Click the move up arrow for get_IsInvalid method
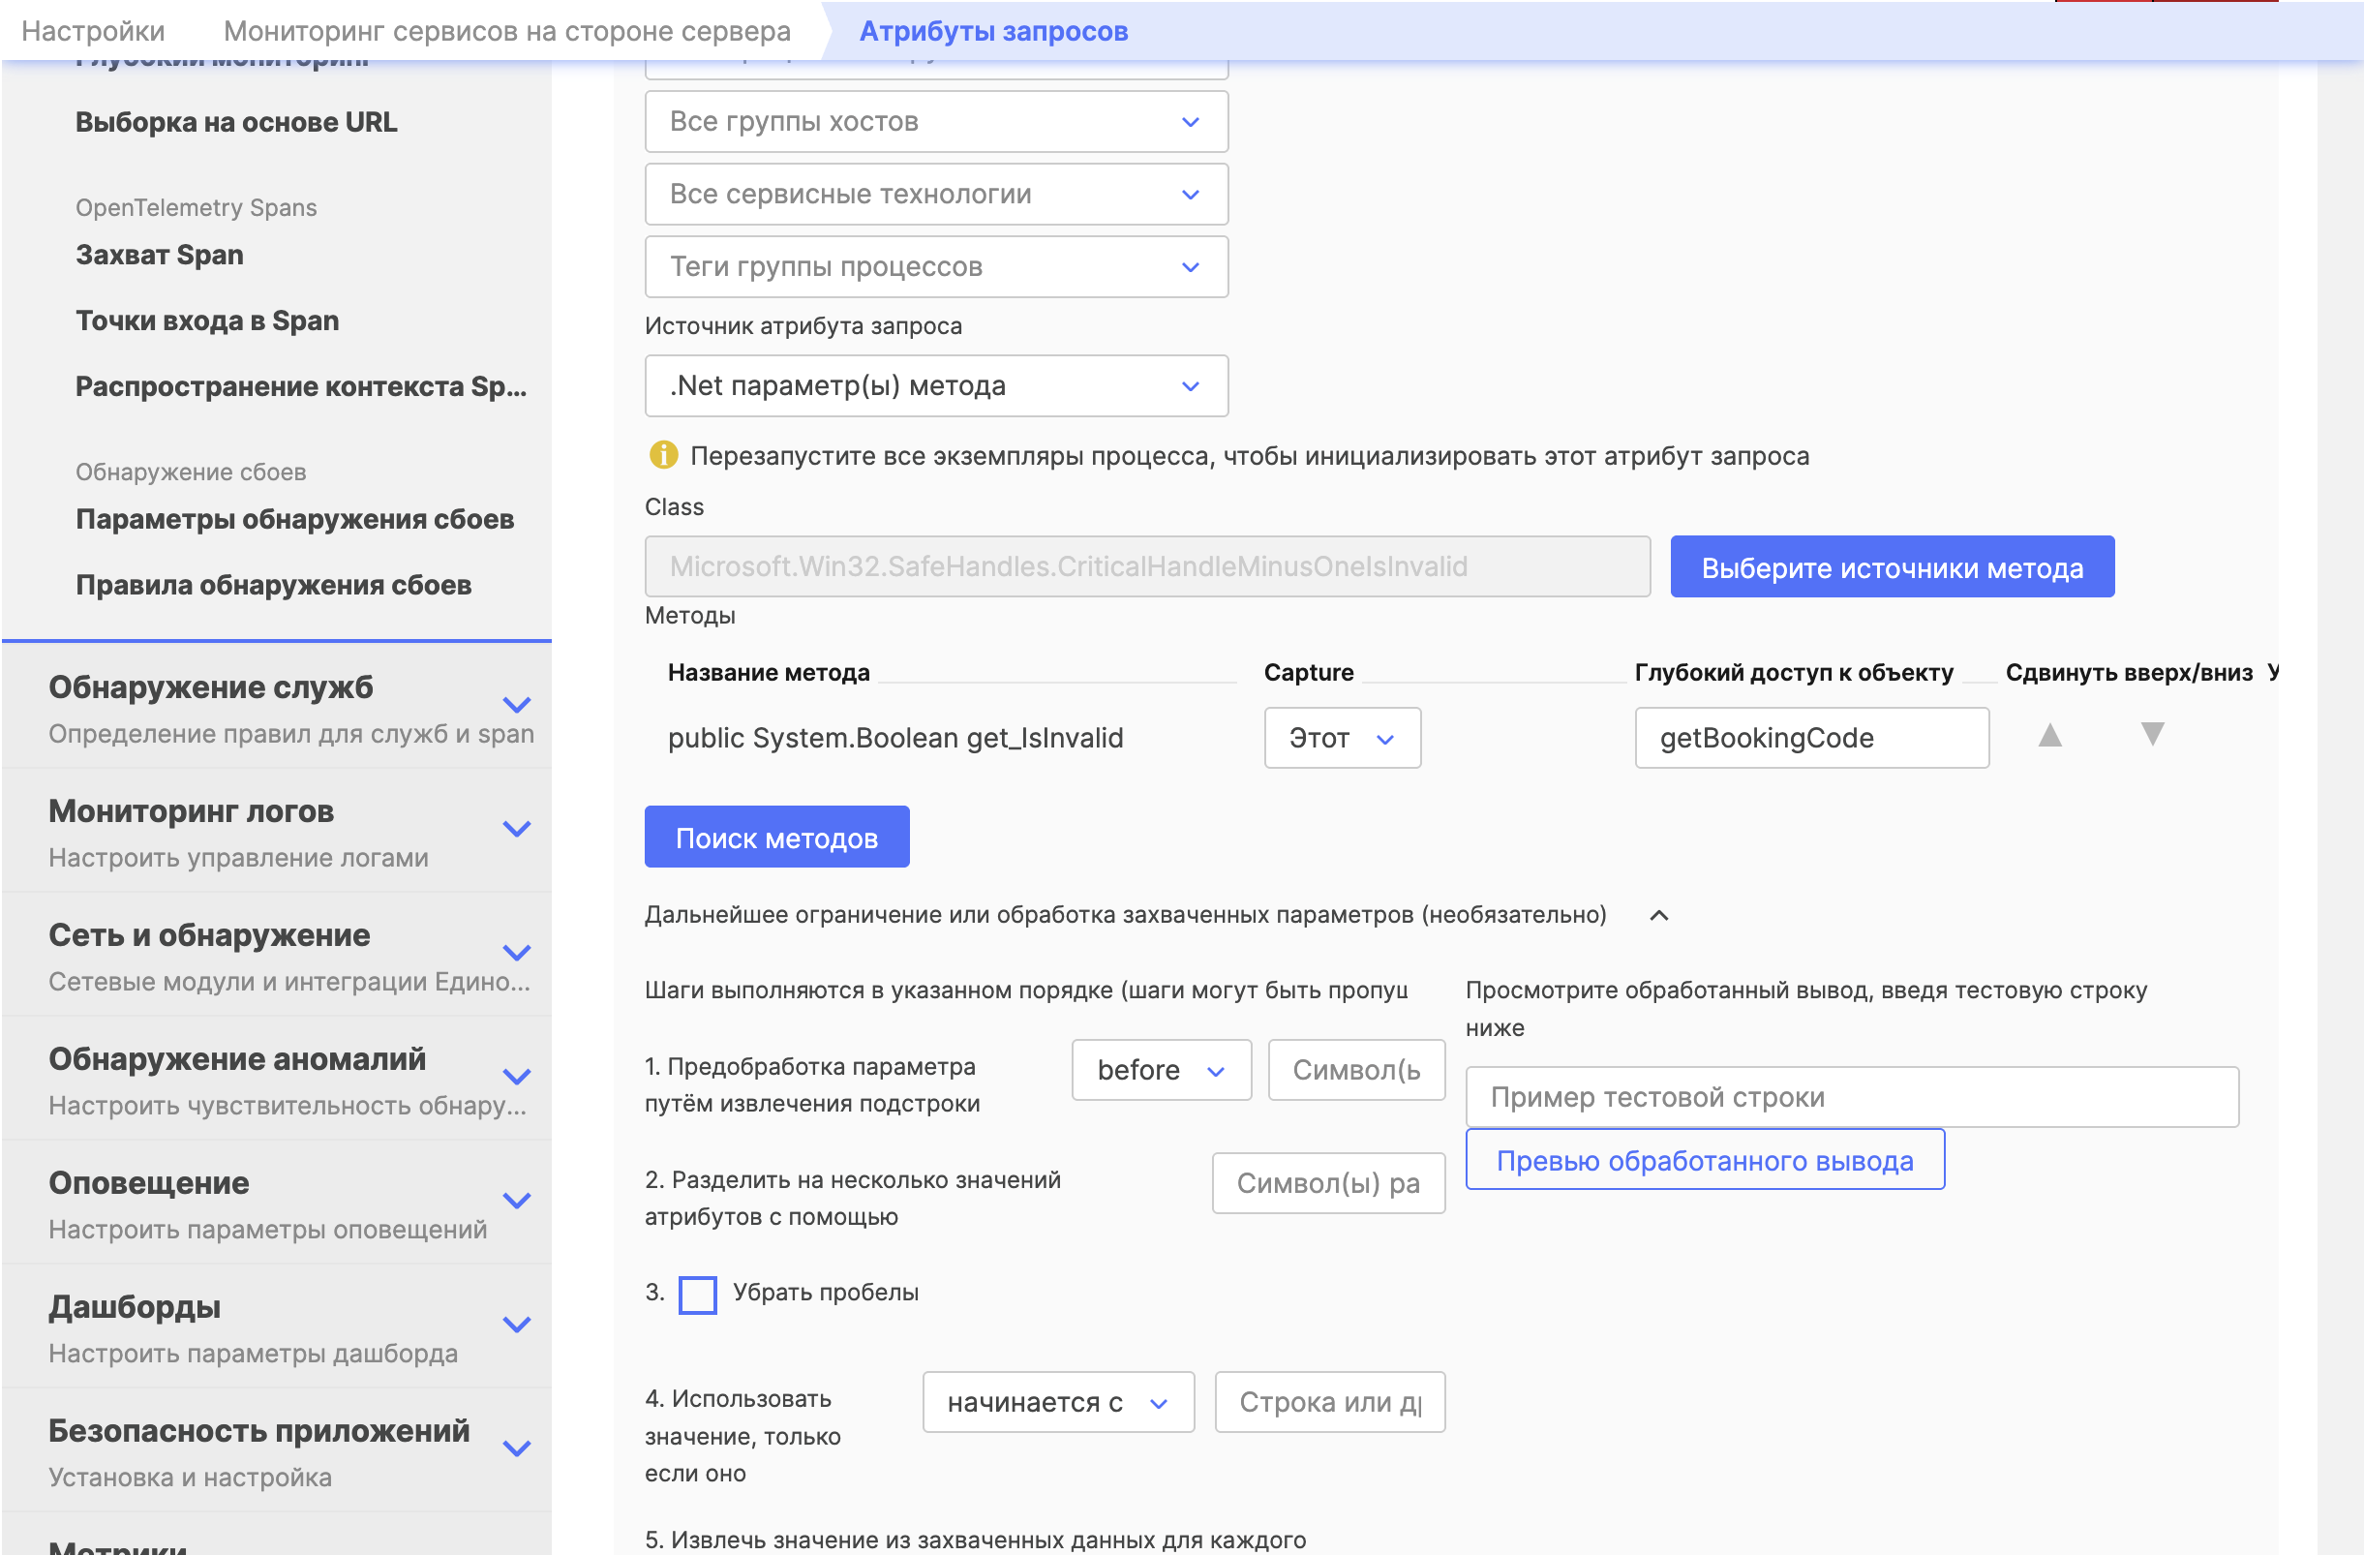Viewport: 2364px width, 1555px height. coord(2049,735)
